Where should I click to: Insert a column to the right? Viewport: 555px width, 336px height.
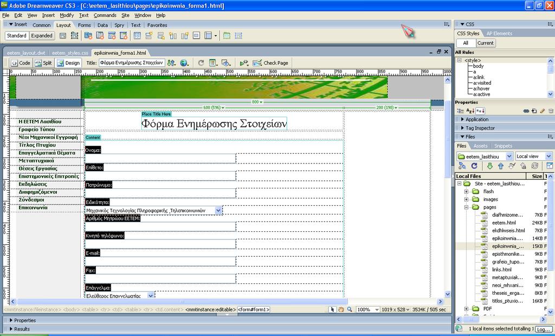185,35
